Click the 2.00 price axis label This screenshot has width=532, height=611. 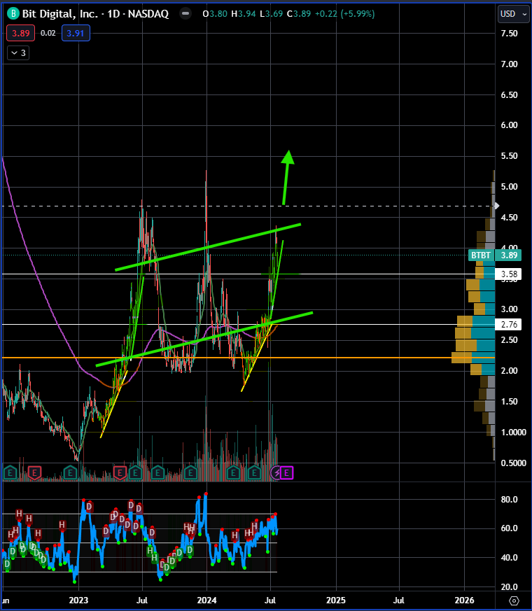509,370
